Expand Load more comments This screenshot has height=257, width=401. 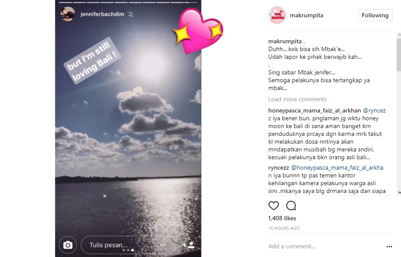298,99
